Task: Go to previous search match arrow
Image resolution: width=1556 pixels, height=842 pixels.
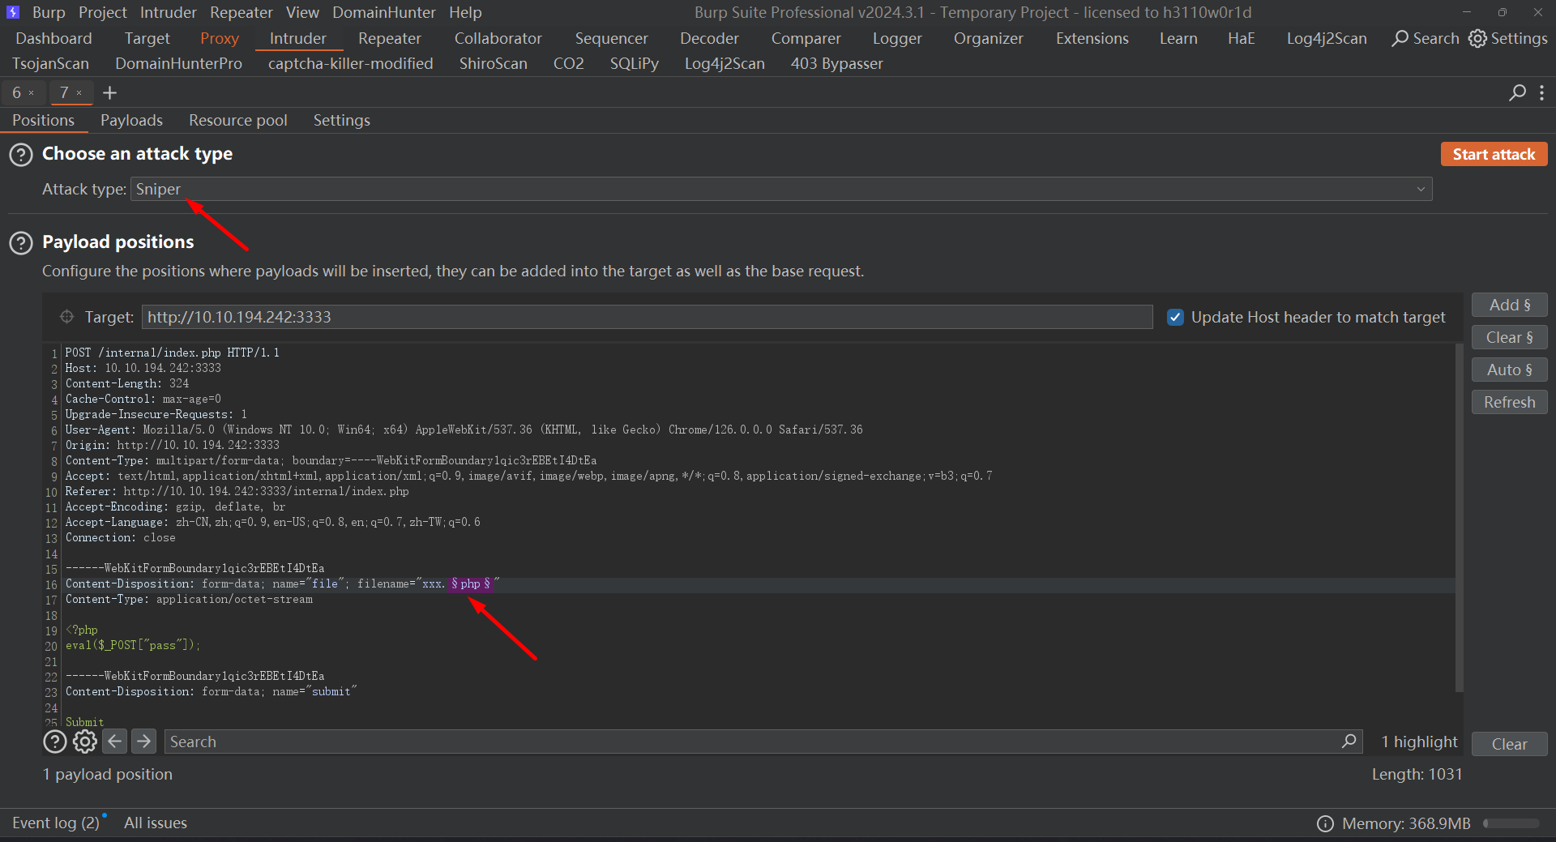Action: tap(115, 742)
